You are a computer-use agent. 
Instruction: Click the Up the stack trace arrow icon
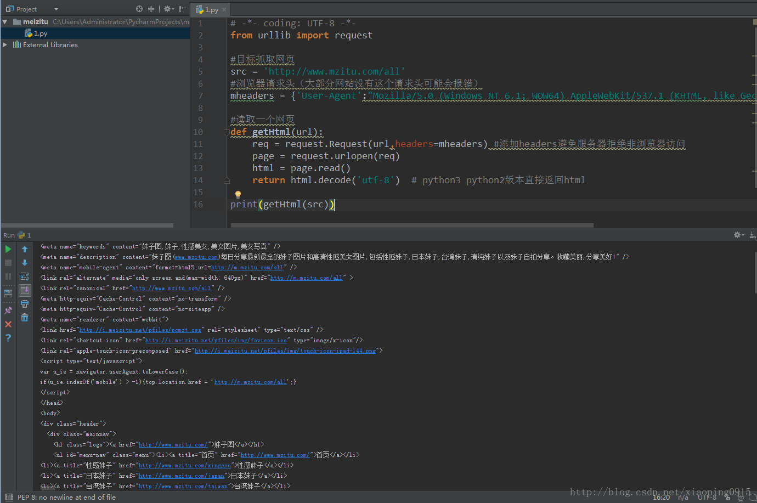tap(25, 249)
